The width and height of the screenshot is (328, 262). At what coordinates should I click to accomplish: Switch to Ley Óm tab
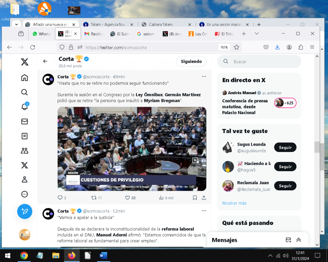coord(199,34)
